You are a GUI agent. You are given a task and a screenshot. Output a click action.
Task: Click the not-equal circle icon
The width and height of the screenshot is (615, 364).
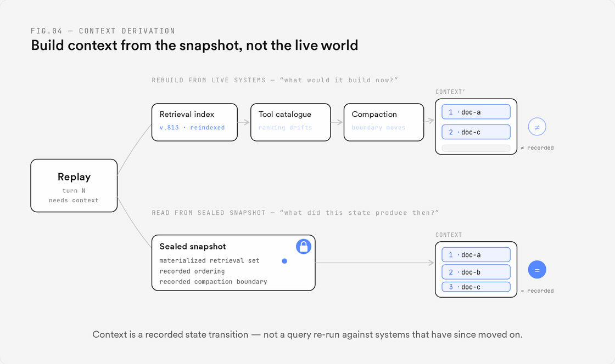click(537, 127)
